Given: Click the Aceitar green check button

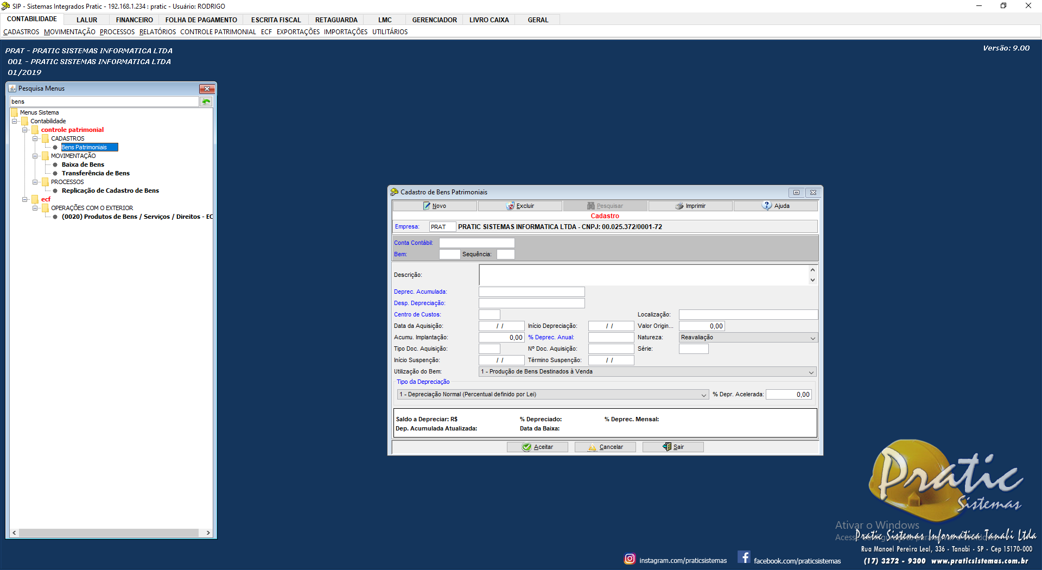Looking at the screenshot, I should (x=537, y=447).
